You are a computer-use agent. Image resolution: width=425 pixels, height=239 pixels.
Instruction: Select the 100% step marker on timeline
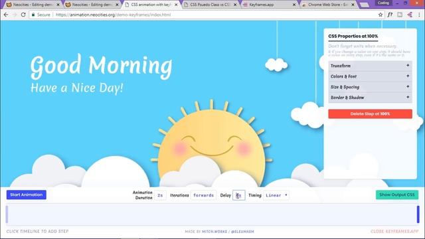pyautogui.click(x=418, y=214)
